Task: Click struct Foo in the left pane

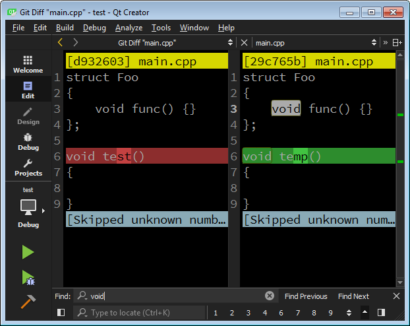Action: (x=102, y=77)
